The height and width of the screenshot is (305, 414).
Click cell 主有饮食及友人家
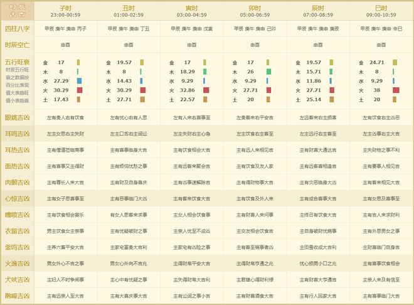coord(255,166)
